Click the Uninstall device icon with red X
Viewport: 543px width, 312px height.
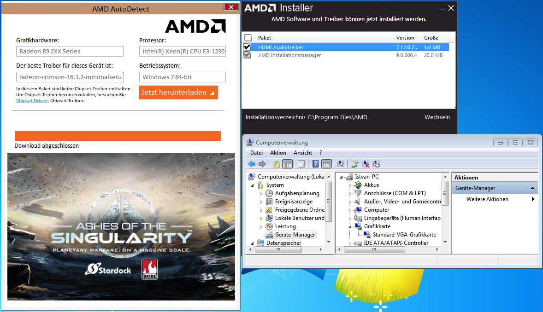pyautogui.click(x=366, y=164)
